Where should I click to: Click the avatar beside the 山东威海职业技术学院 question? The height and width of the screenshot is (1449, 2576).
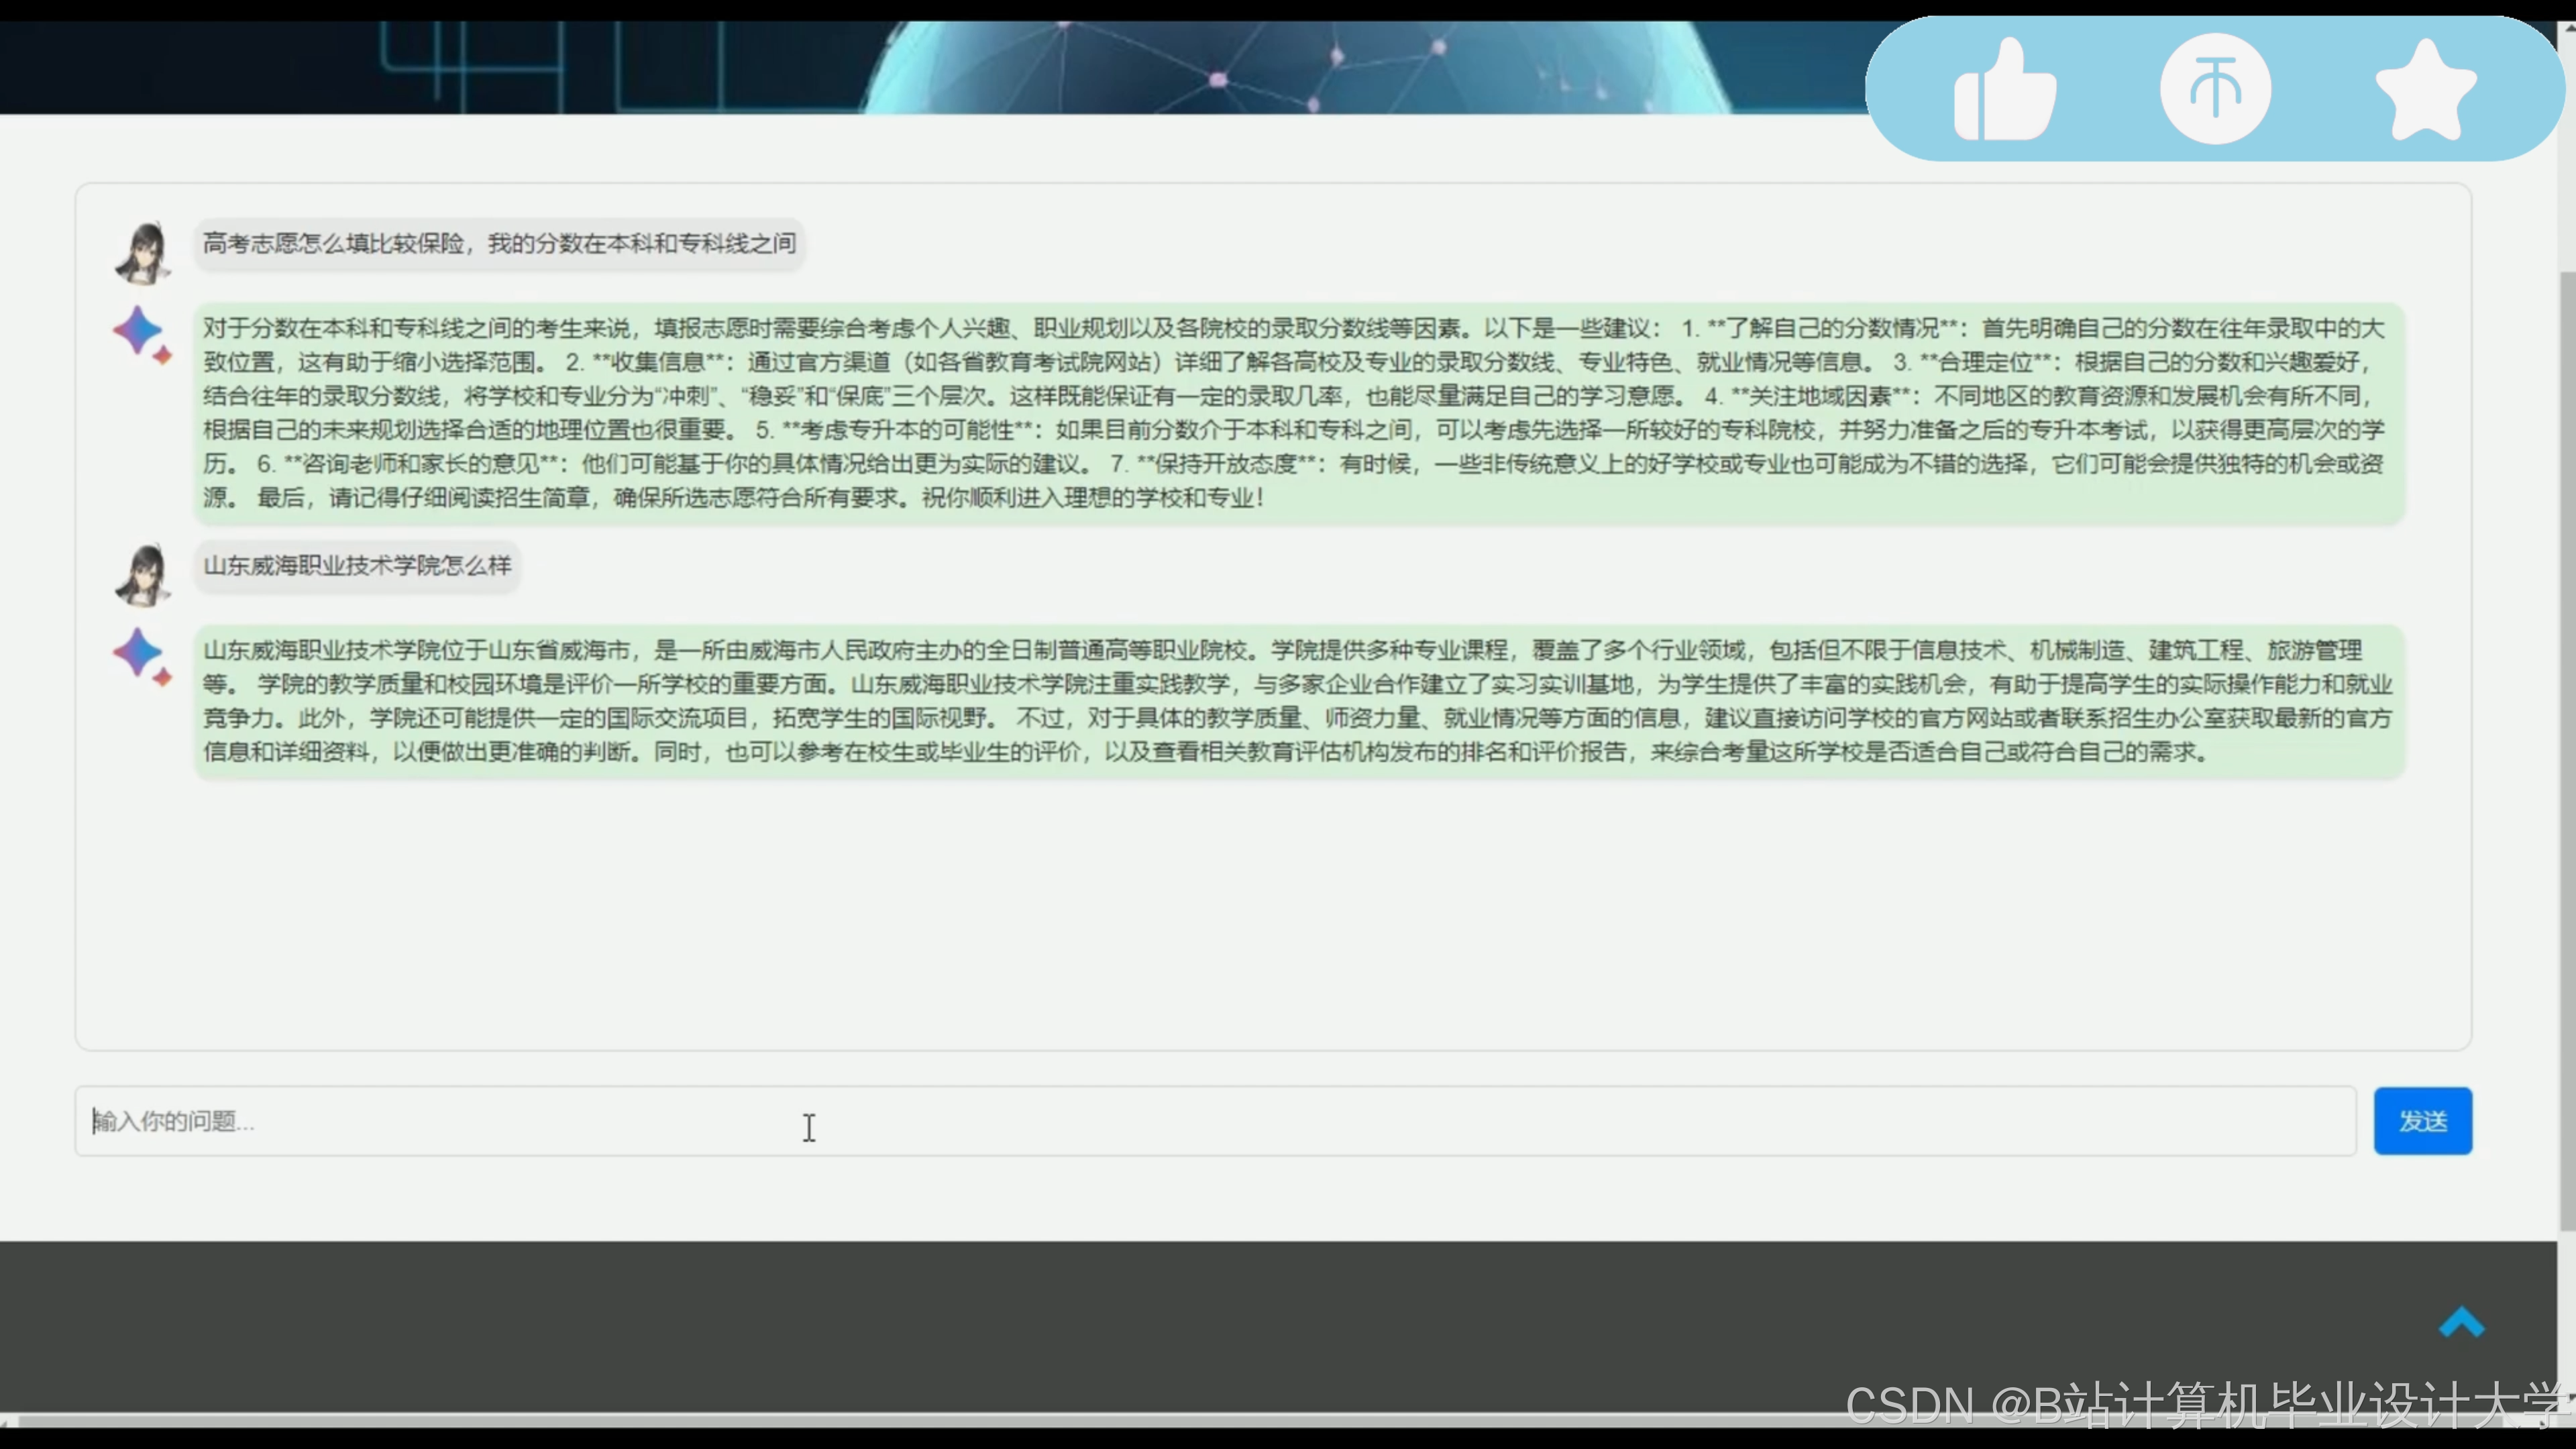pos(143,574)
